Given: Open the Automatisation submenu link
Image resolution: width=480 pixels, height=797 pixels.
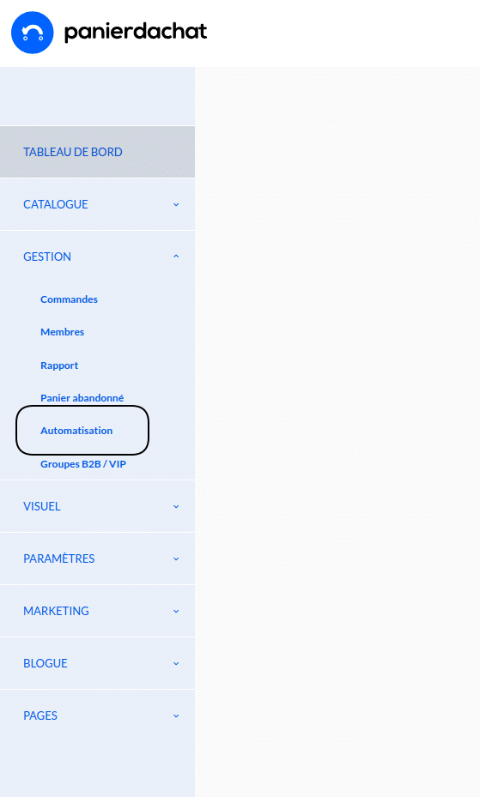Looking at the screenshot, I should pyautogui.click(x=76, y=431).
